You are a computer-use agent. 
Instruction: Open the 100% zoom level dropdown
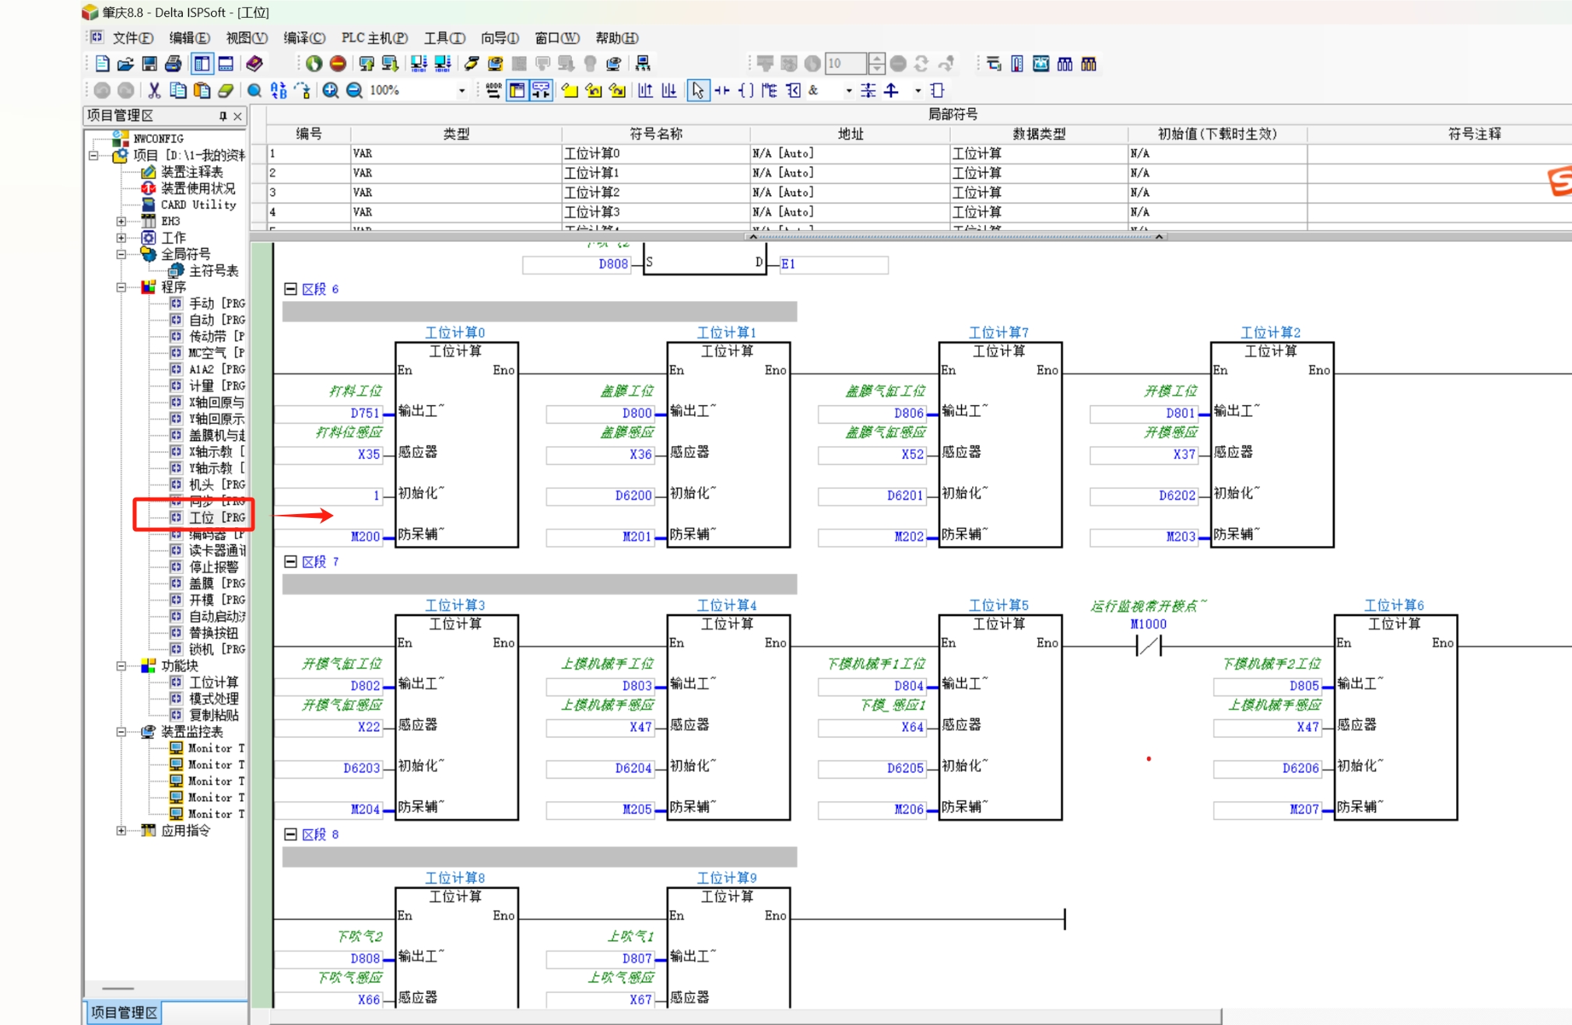[x=461, y=91]
